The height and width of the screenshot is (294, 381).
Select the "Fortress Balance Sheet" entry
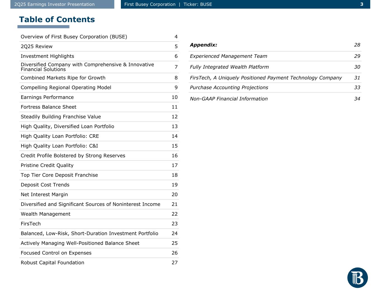click(x=49, y=107)
